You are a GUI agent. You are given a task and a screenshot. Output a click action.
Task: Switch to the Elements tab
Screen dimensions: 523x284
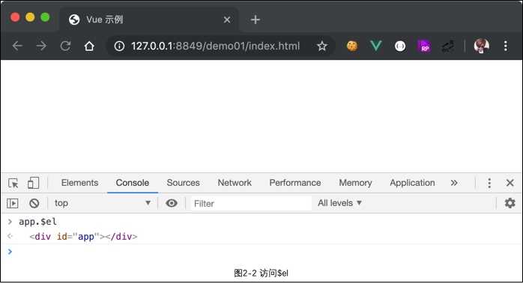tap(79, 183)
